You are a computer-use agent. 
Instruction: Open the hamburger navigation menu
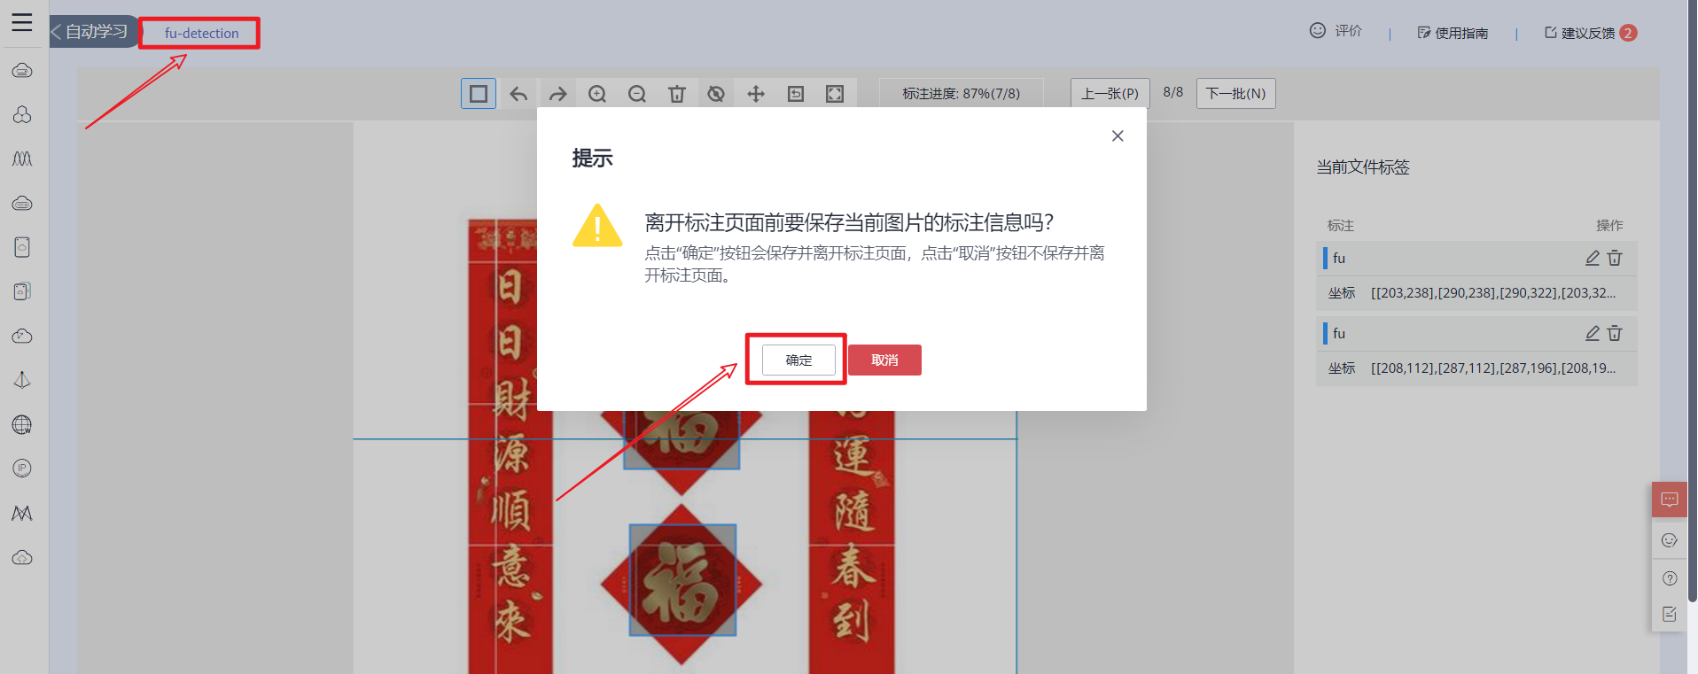(22, 23)
